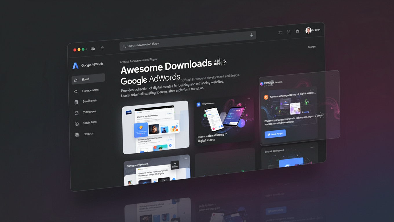Click the blue action button on the DWogle card

275,134
